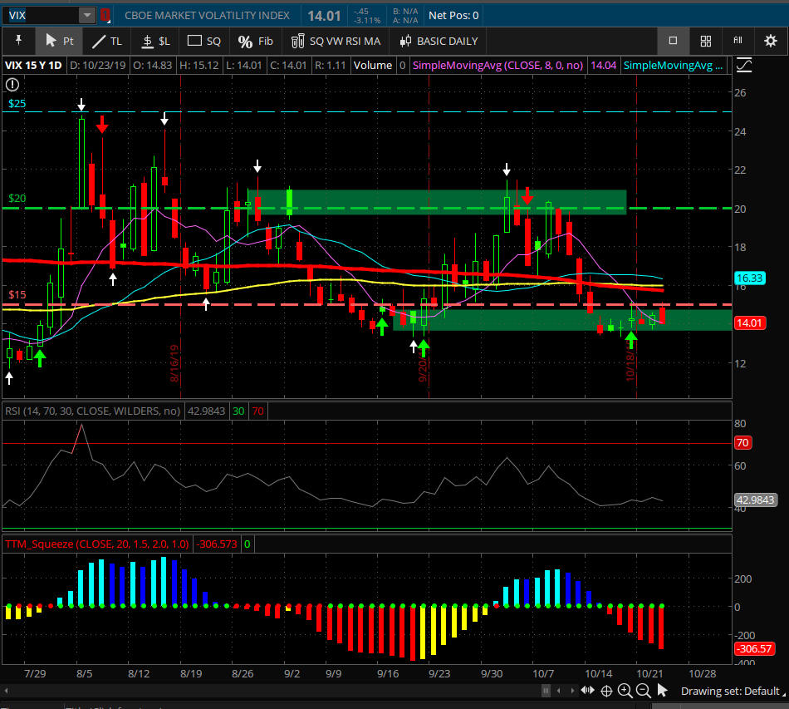The image size is (789, 709).
Task: Pick the SQ rectangle drawing tool
Action: (x=204, y=41)
